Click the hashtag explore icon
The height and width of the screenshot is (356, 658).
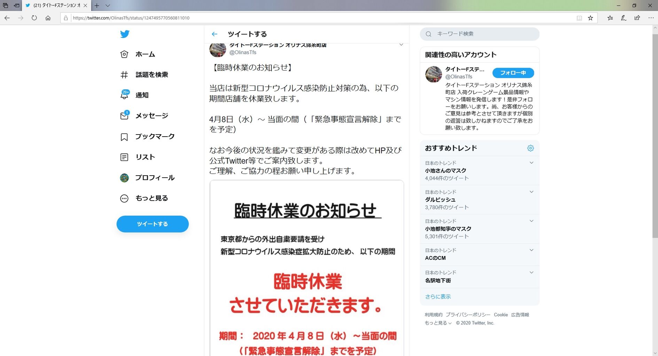point(124,75)
